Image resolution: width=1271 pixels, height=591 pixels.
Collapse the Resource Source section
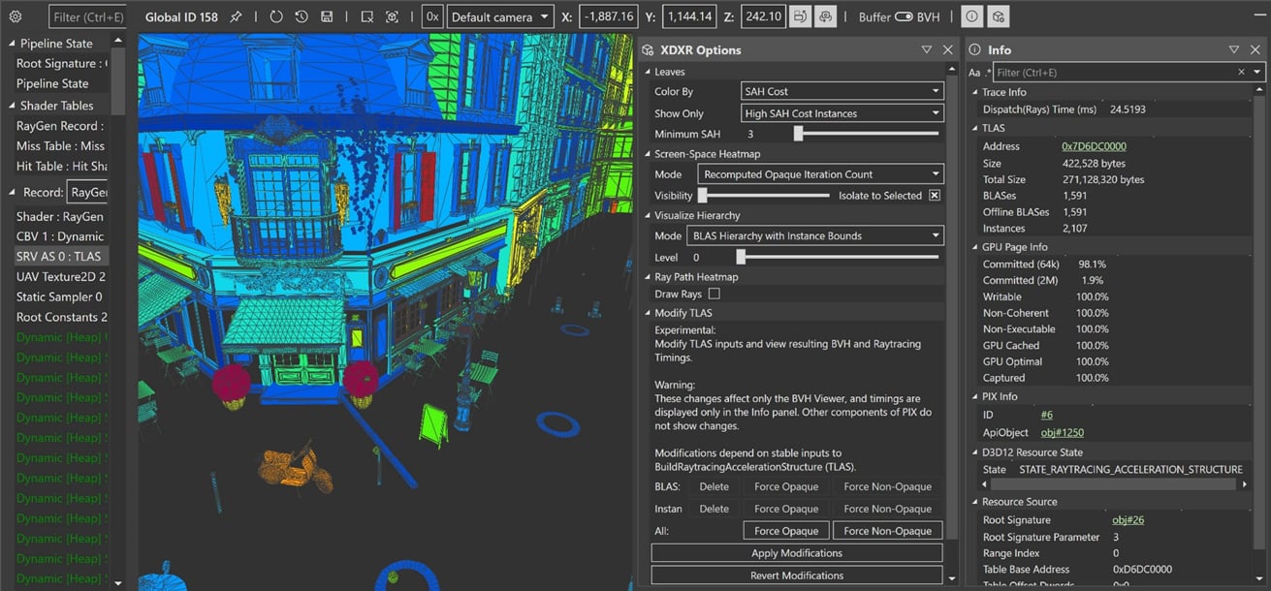click(x=975, y=502)
